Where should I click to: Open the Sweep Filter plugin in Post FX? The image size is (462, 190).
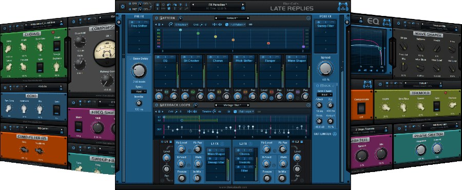coord(325,26)
